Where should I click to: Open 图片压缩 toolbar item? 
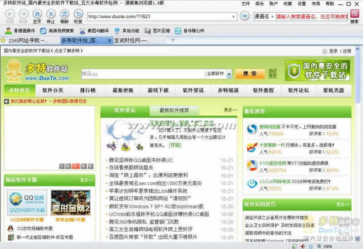pos(157,31)
